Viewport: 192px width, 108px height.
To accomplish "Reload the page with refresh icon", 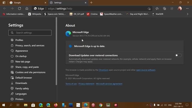I will click(19, 8).
